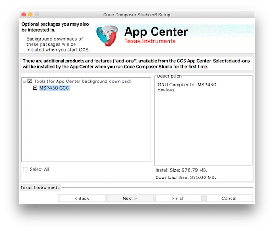Click the Finish button

pyautogui.click(x=179, y=198)
